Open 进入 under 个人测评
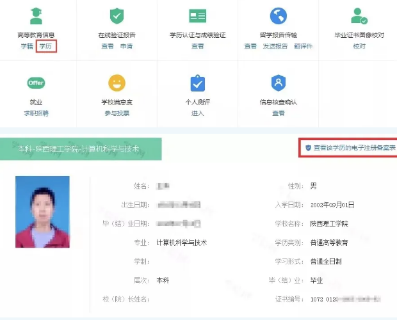397x320 pixels. [197, 113]
